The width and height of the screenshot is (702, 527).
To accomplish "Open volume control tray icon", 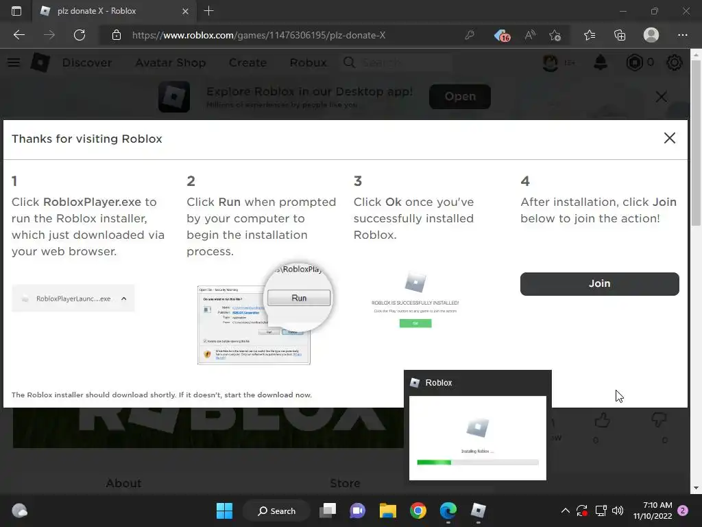I will (618, 511).
